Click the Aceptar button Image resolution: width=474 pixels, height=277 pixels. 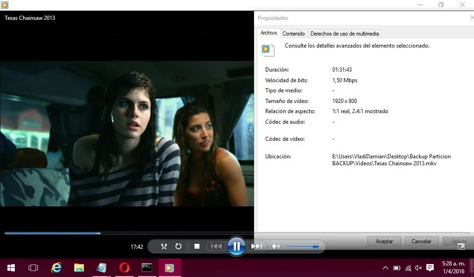click(x=384, y=241)
